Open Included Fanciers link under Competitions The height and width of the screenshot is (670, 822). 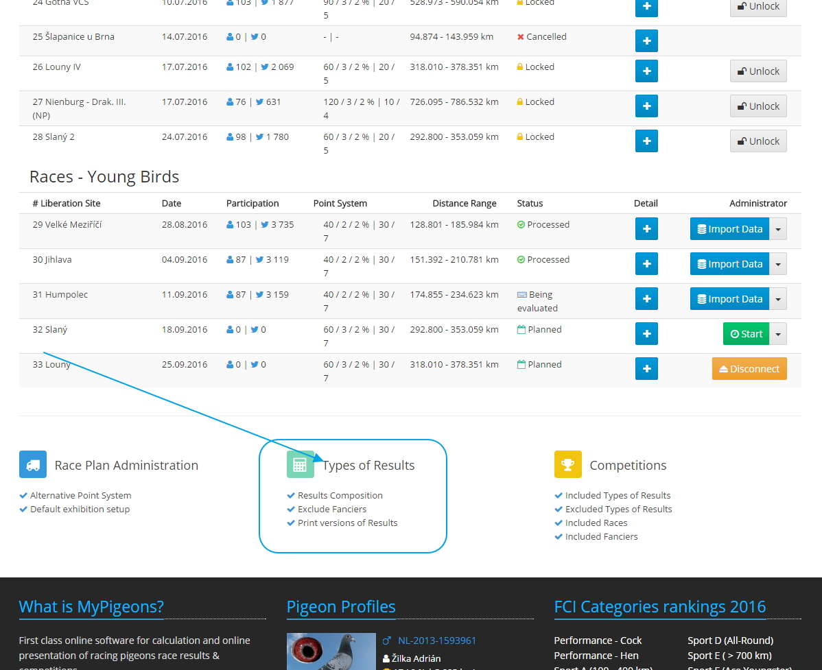[601, 536]
